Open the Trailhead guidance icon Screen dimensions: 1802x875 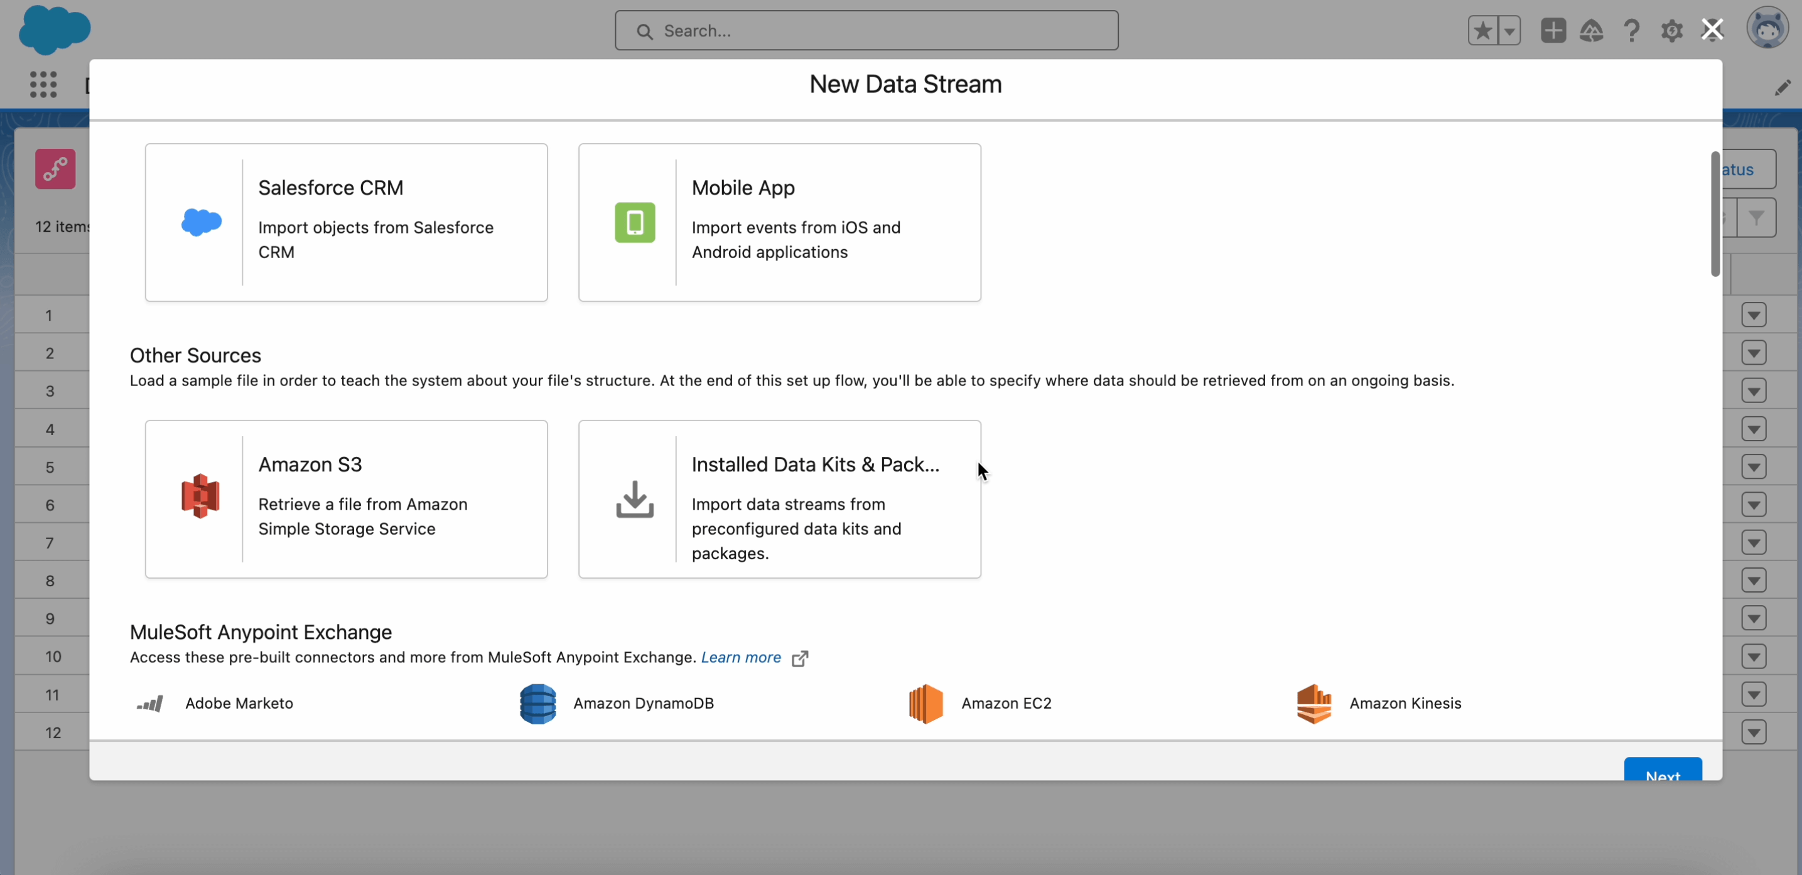tap(1592, 31)
